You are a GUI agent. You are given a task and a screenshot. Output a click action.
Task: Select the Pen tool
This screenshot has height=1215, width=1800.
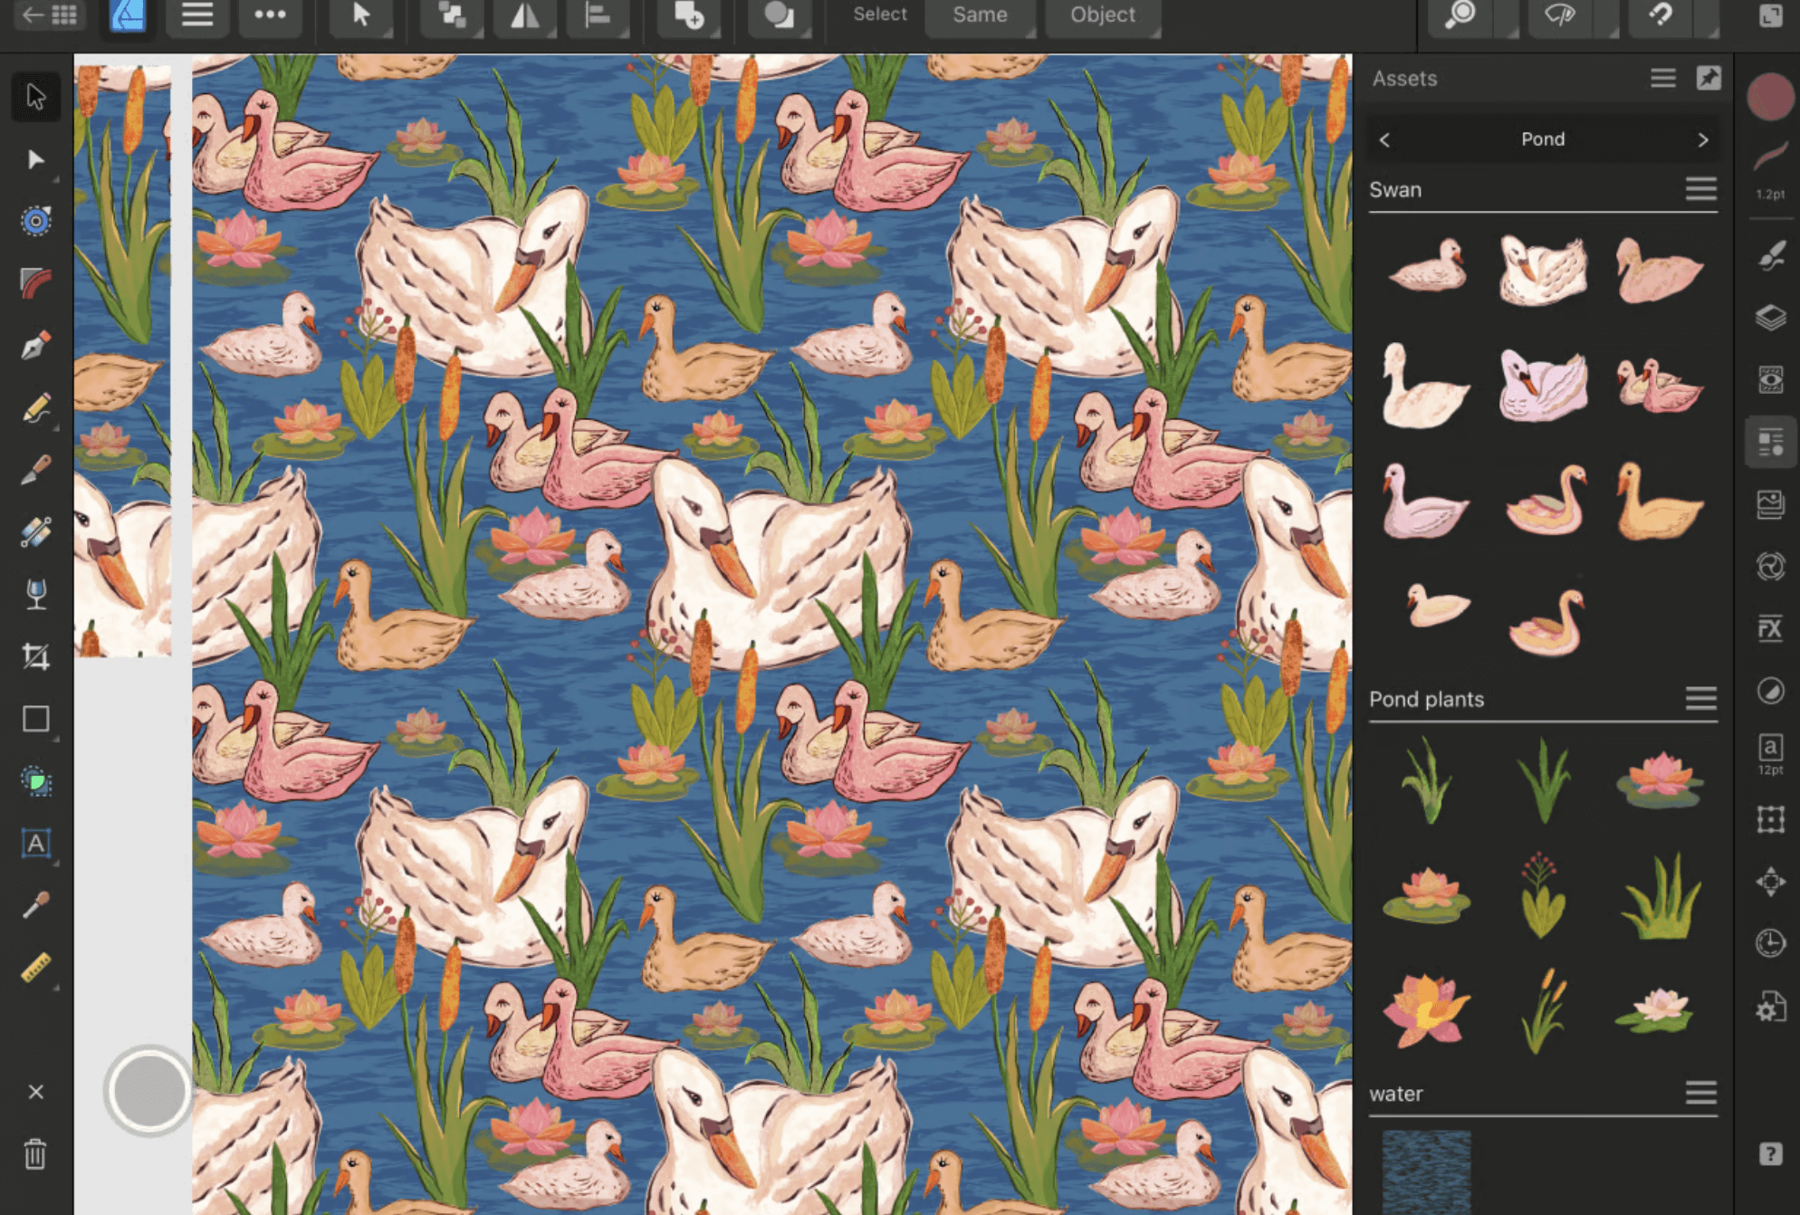pos(35,345)
